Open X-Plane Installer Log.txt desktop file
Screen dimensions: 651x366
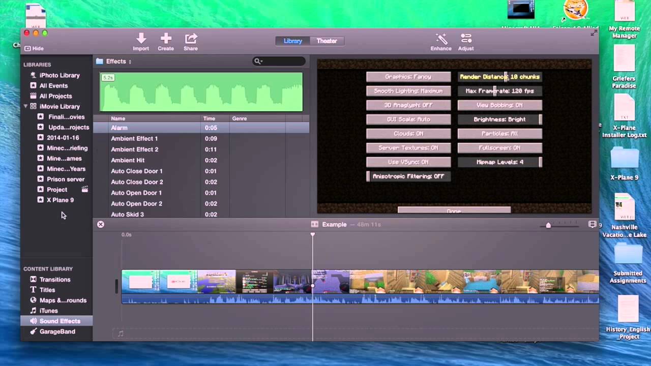[625, 117]
